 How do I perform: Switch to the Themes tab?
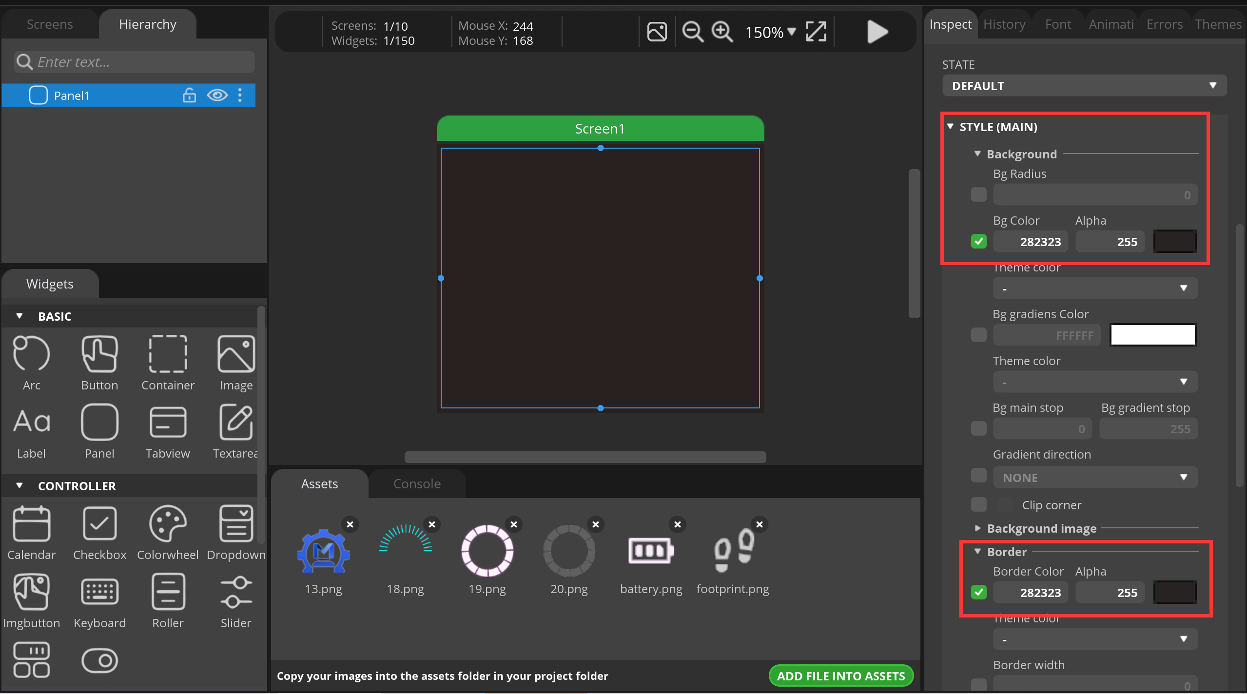click(1218, 24)
